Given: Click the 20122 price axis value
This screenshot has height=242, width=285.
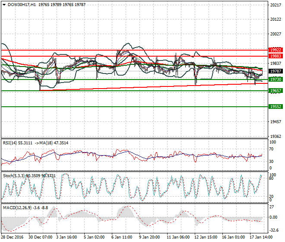Looking at the screenshot, I should coord(276,19).
